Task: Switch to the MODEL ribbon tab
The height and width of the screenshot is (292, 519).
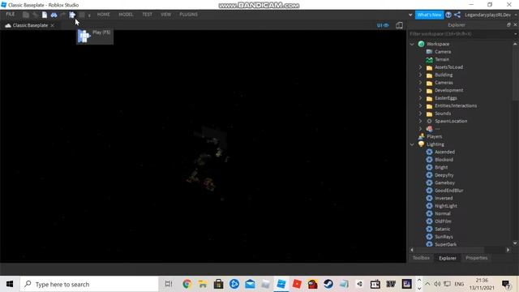Action: (126, 15)
